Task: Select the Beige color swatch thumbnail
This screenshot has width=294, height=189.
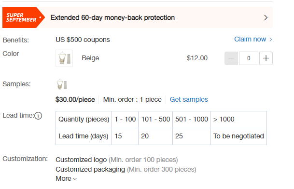Action: click(64, 58)
